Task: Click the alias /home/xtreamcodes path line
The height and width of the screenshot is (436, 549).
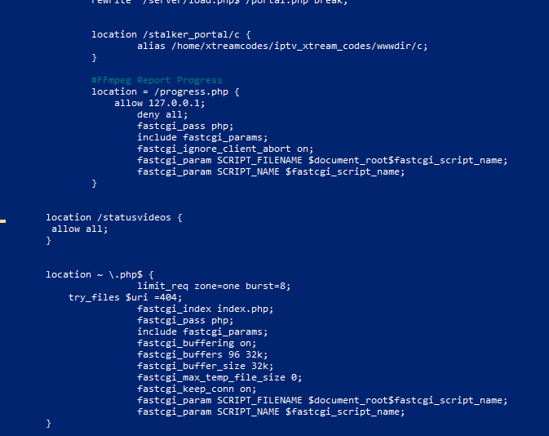Action: (282, 46)
